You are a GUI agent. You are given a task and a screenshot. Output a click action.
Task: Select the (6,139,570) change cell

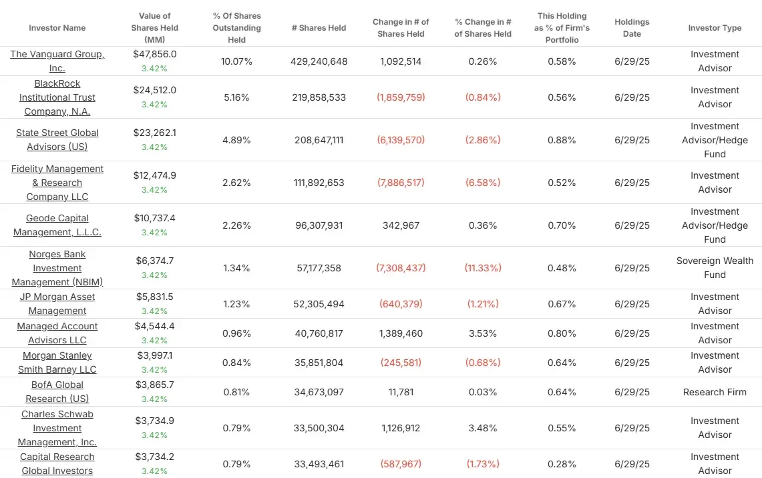coord(401,140)
